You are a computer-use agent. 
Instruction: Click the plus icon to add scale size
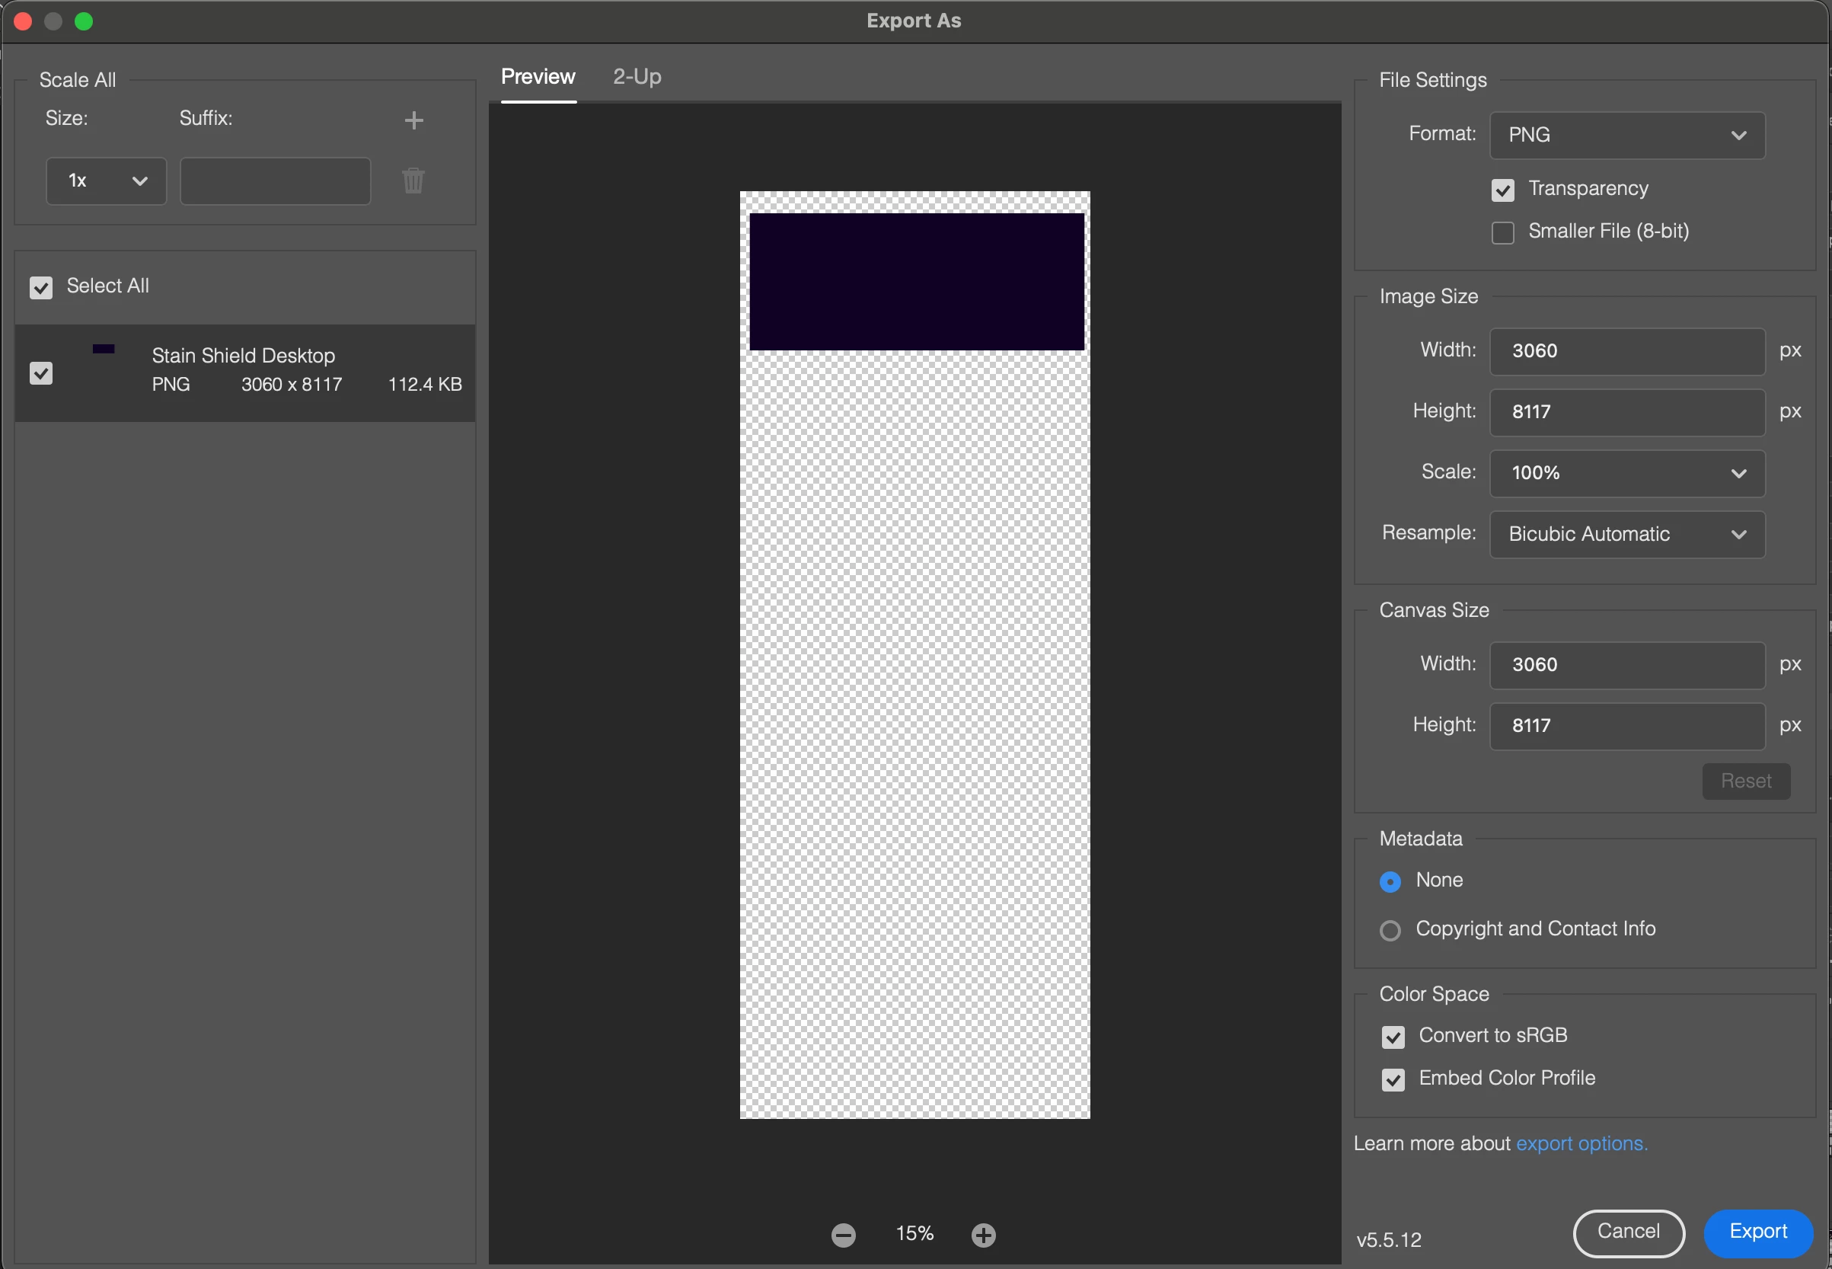point(413,120)
